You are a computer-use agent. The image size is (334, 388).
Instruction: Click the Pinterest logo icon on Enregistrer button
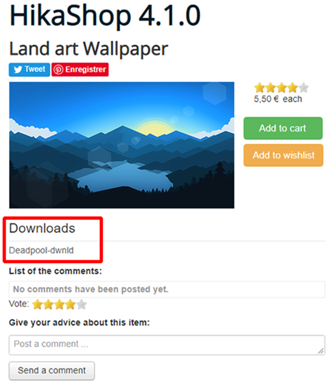point(59,69)
